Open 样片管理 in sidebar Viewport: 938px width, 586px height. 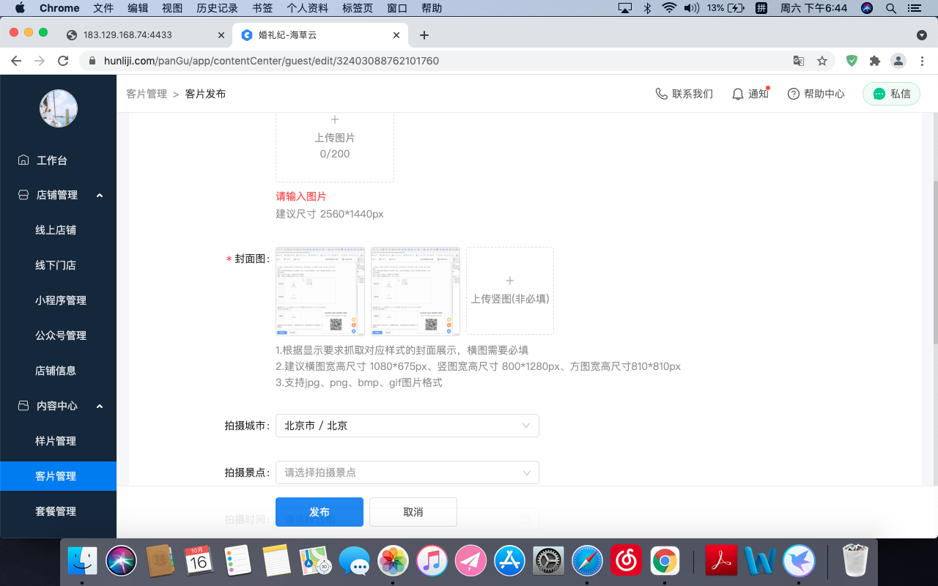56,441
